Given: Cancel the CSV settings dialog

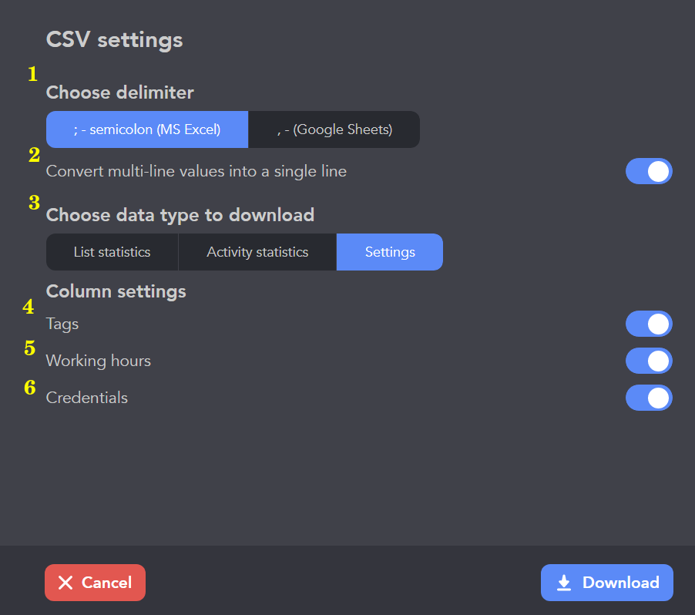Looking at the screenshot, I should 95,583.
